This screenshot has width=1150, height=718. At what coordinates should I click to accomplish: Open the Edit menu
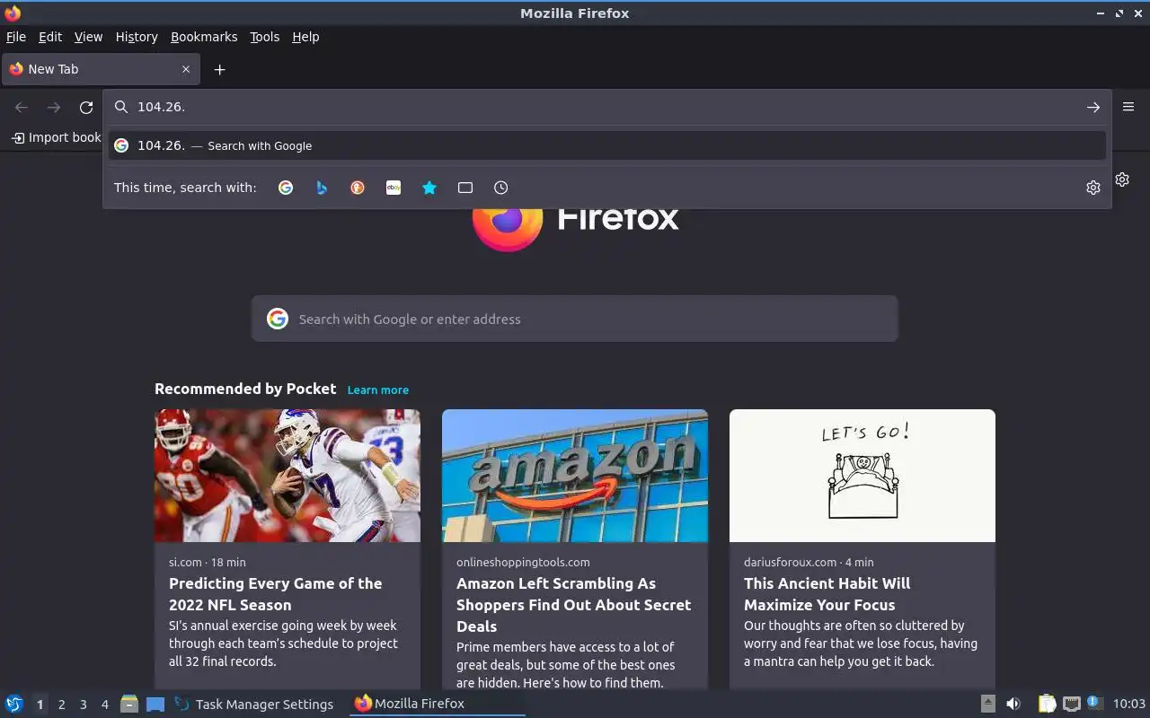pyautogui.click(x=50, y=37)
